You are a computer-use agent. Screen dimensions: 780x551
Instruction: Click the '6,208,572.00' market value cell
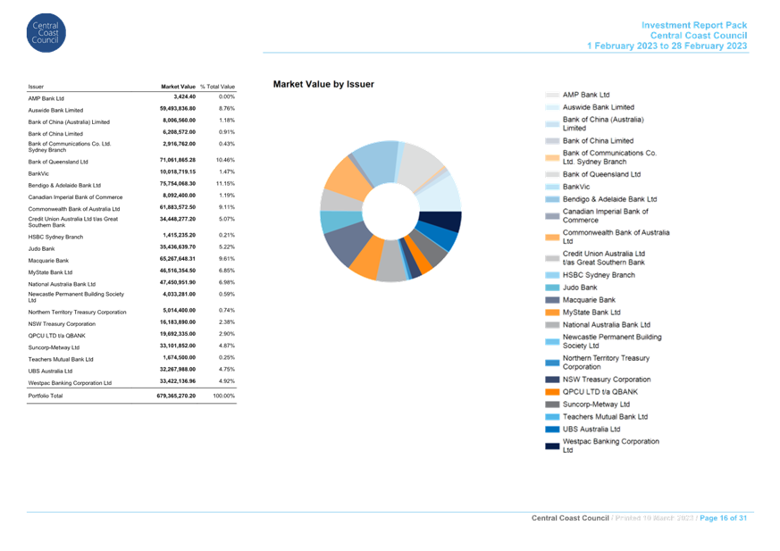(179, 132)
